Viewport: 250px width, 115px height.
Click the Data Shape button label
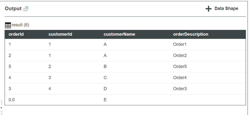[x=226, y=8]
